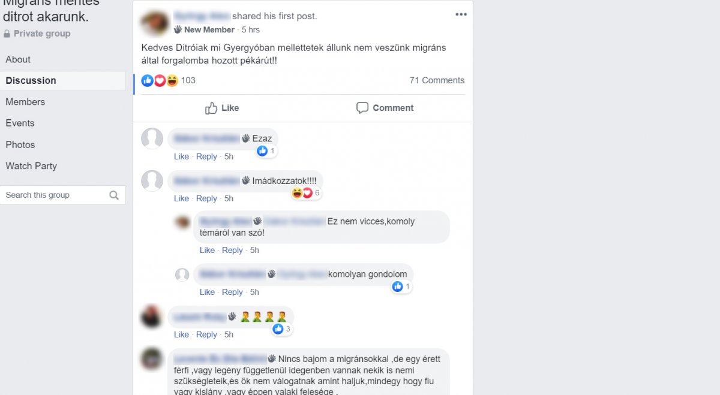Open reaction icons beside the 103 count
This screenshot has height=395, width=720.
160,80
